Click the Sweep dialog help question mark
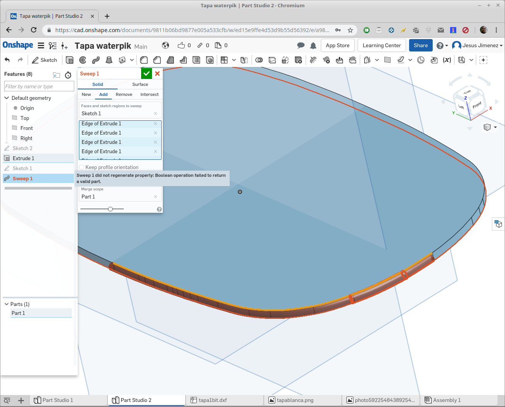 [x=159, y=209]
